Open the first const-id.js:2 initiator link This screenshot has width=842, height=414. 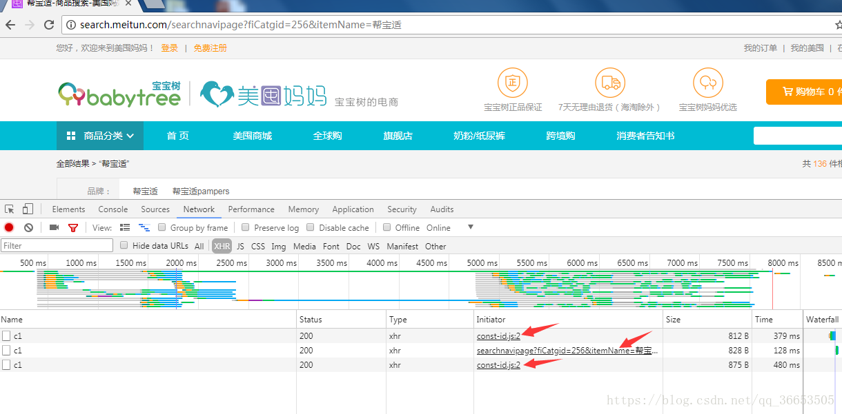tap(498, 336)
